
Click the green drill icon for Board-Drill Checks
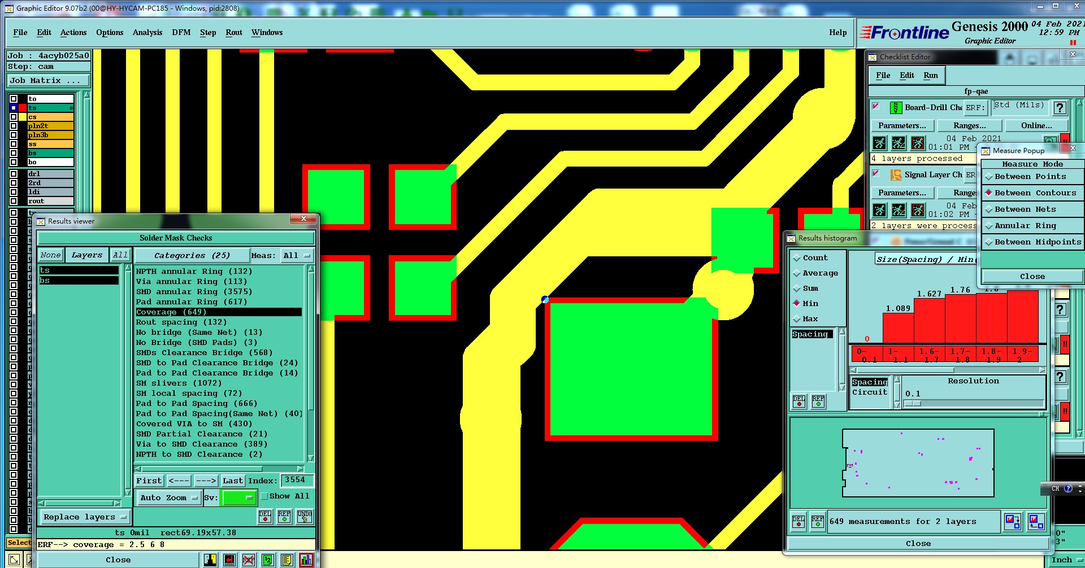[x=896, y=107]
